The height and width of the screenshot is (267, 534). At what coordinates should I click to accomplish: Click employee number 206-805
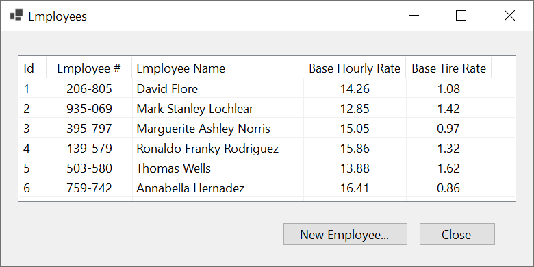89,89
